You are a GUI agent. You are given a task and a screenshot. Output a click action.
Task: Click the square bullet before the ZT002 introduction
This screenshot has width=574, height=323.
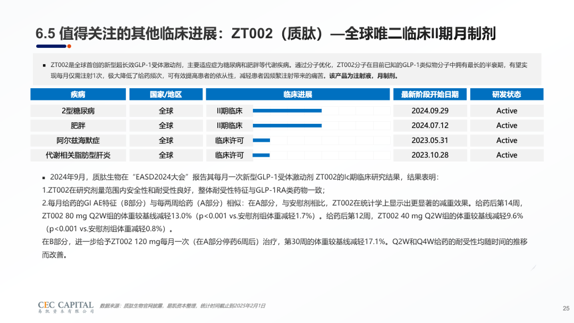pos(44,65)
